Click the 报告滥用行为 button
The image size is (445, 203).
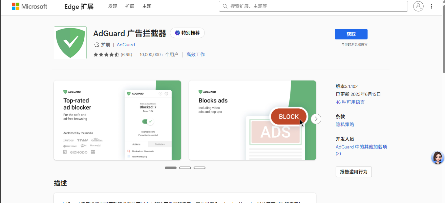coord(354,172)
